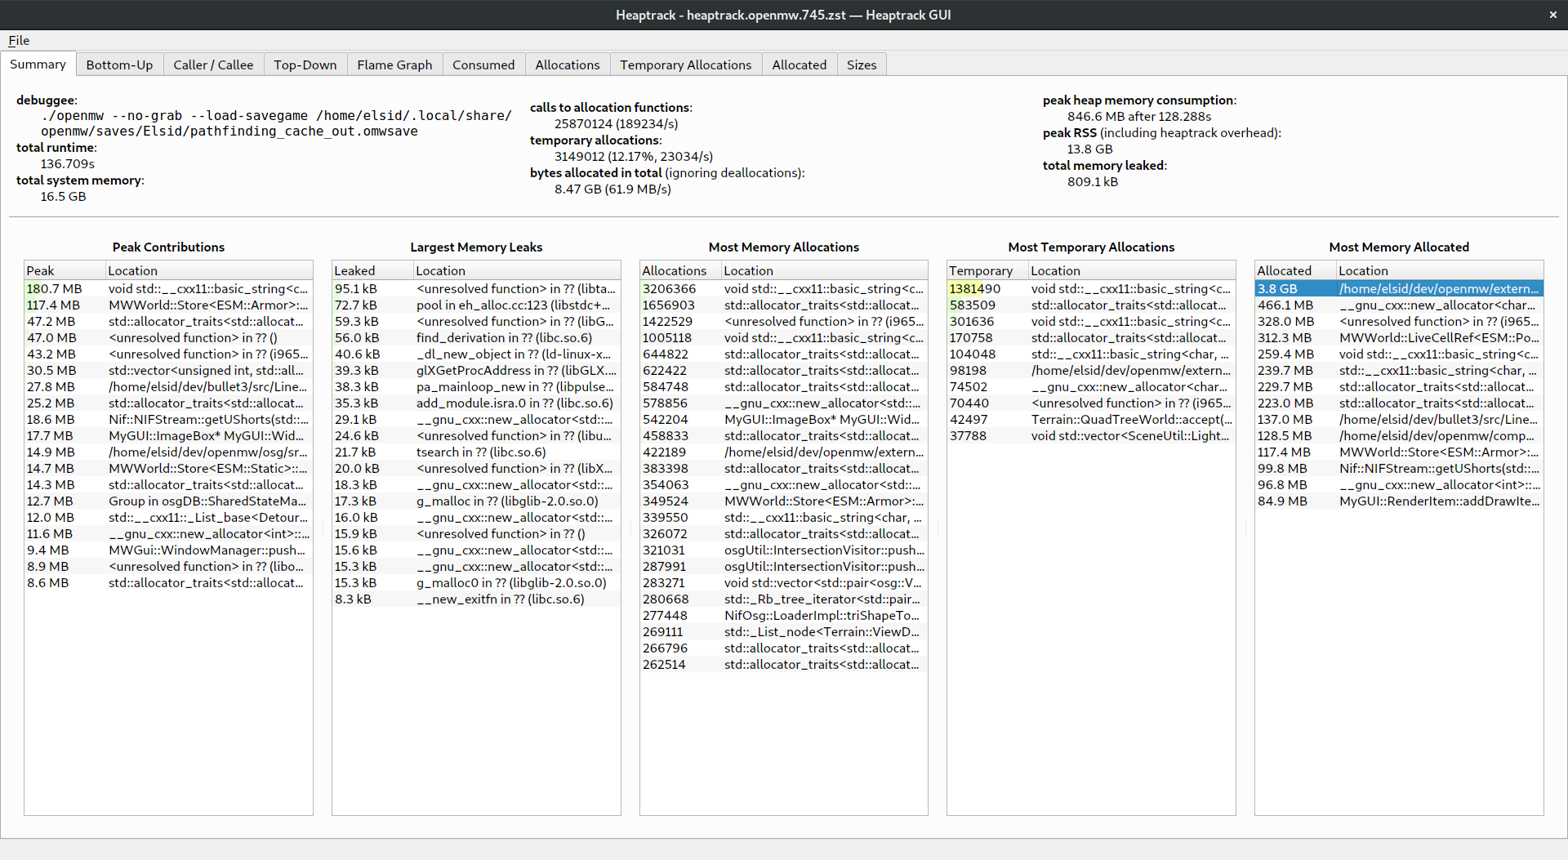This screenshot has height=860, width=1568.
Task: Open the File menu
Action: pos(19,41)
